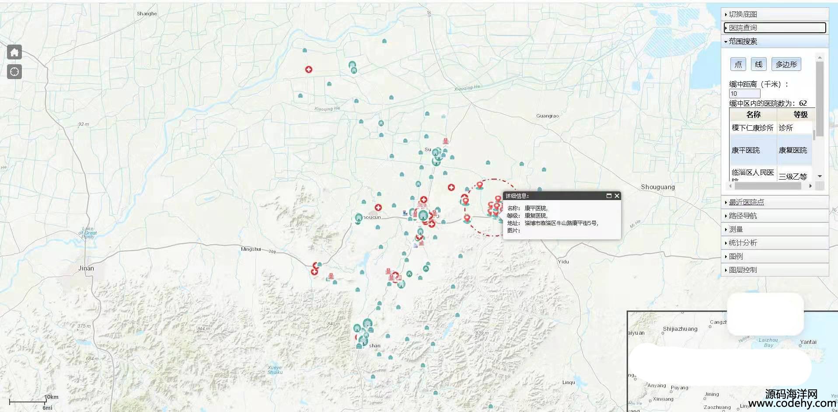
Task: Maximize the 详细信息 popup window
Action: (x=609, y=196)
